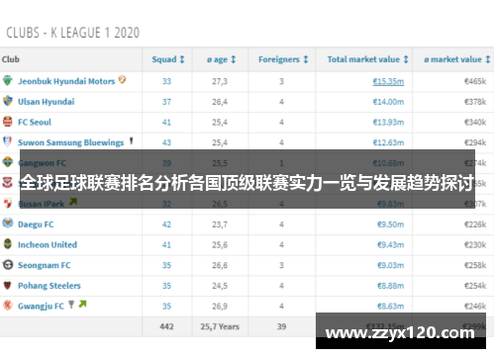This screenshot has height=358, width=495.
Task: Click the Incheon United club crest icon
Action: [8, 244]
